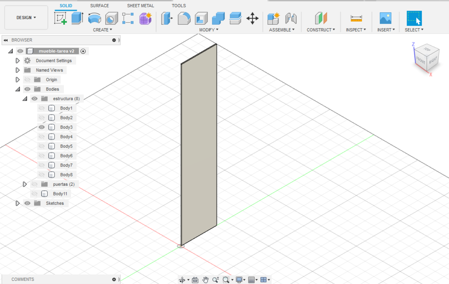Image resolution: width=449 pixels, height=284 pixels.
Task: Click the Create Sketch icon
Action: click(60, 18)
